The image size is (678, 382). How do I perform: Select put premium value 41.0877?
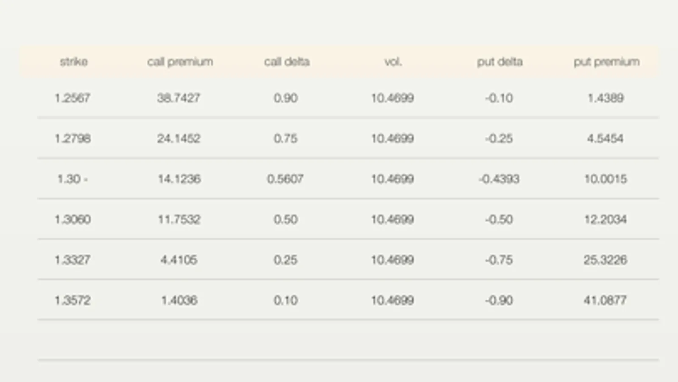[605, 301]
